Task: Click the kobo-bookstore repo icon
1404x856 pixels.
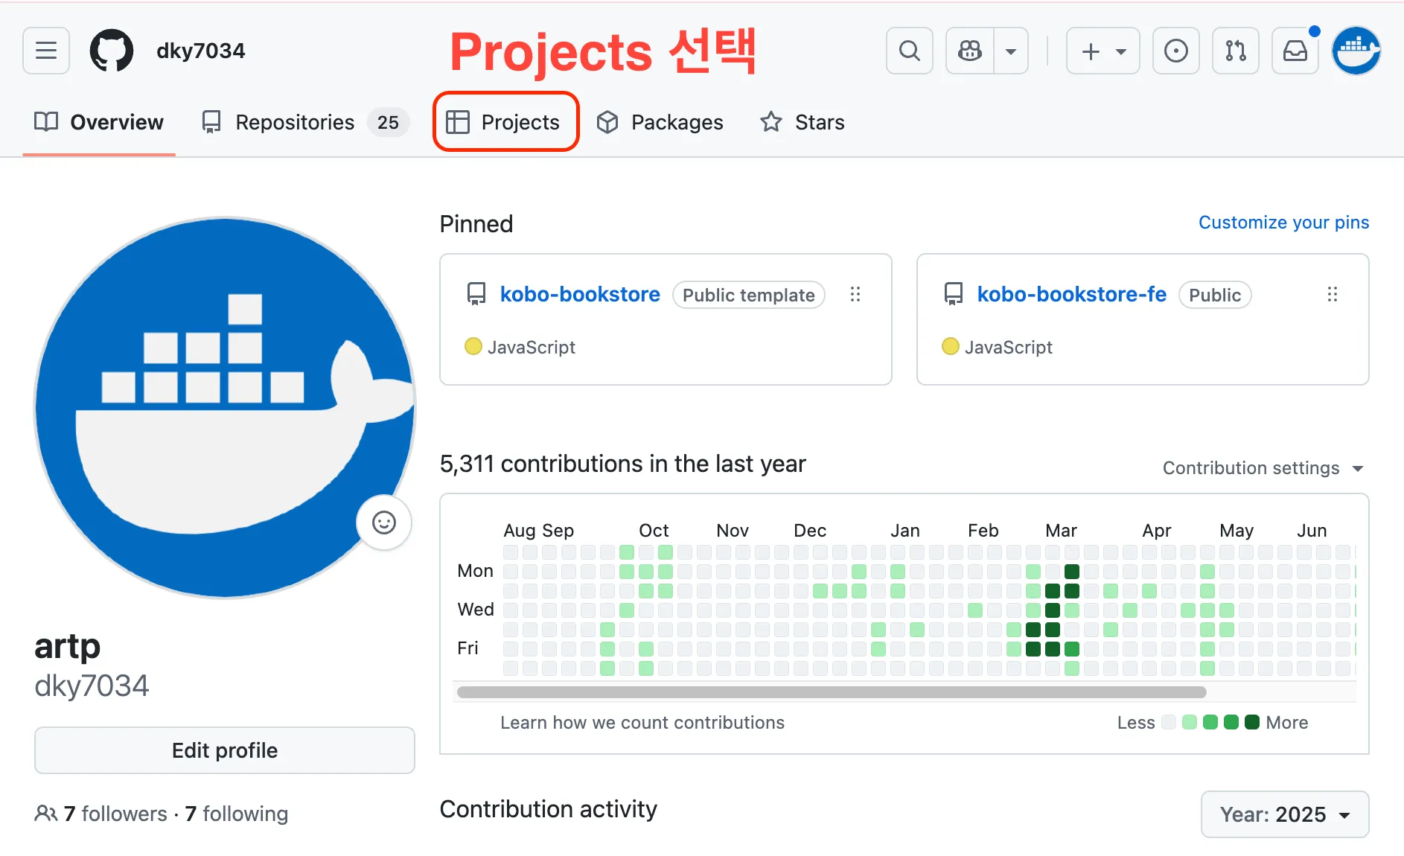Action: click(476, 295)
